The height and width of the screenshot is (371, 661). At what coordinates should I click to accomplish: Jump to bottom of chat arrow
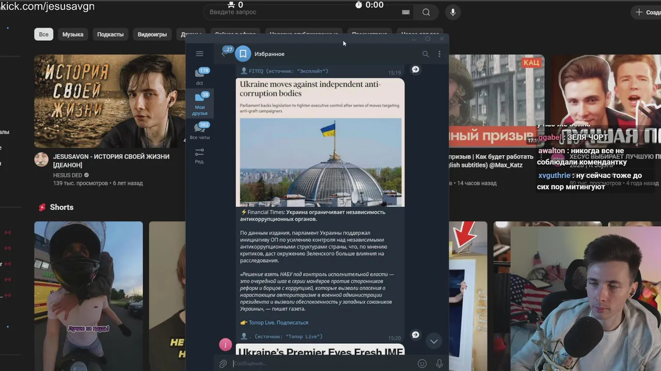click(434, 341)
